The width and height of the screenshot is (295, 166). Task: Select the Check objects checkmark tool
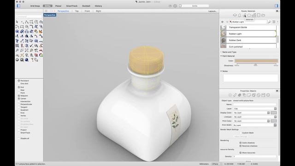click(x=31, y=46)
